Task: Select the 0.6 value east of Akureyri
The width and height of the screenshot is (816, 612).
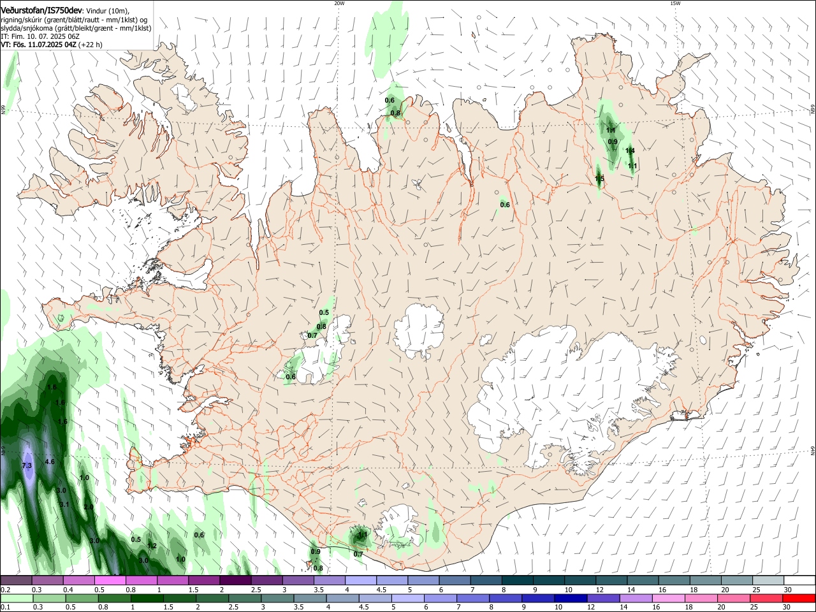Action: [505, 205]
